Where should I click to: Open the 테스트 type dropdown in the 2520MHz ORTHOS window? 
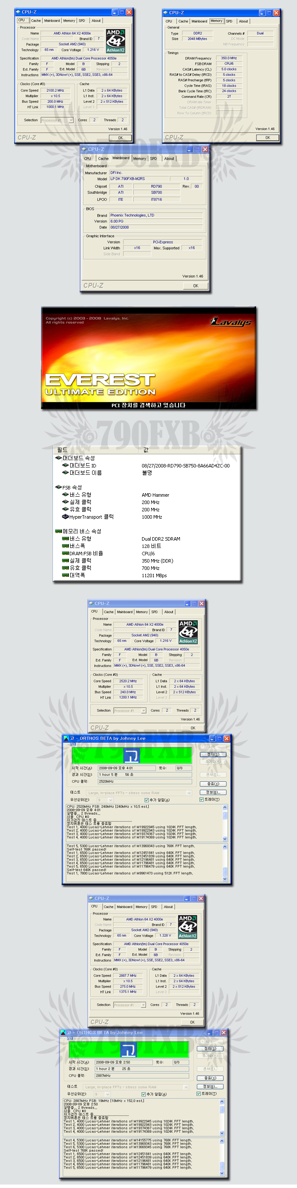pos(189,793)
